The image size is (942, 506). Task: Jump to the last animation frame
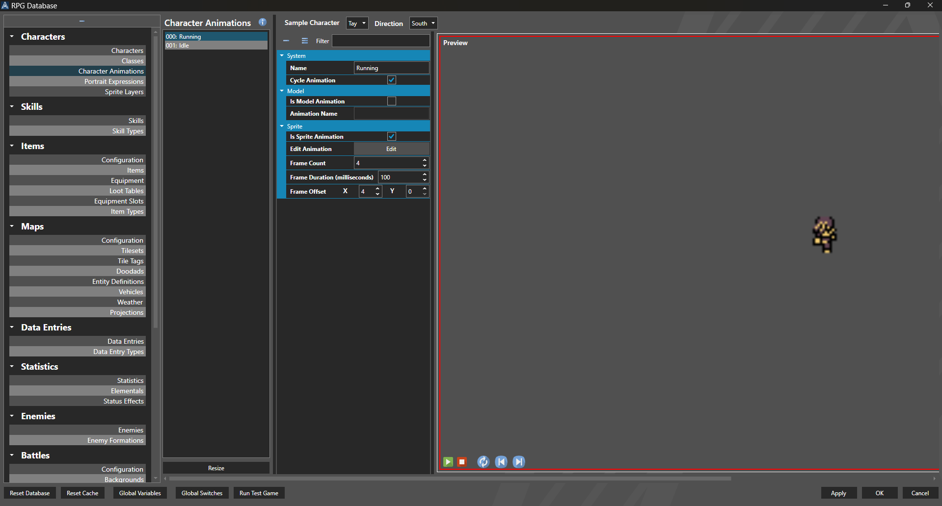point(518,461)
